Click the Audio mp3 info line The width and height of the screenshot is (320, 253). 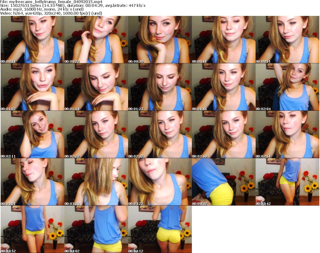(42, 9)
